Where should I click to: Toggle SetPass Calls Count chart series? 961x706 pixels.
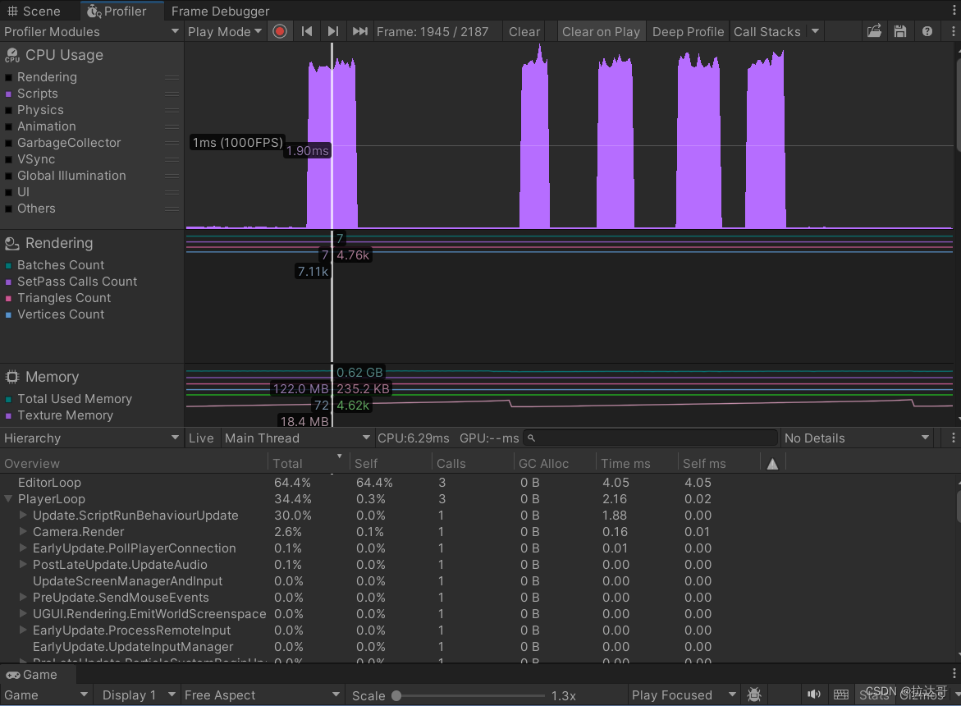click(8, 282)
